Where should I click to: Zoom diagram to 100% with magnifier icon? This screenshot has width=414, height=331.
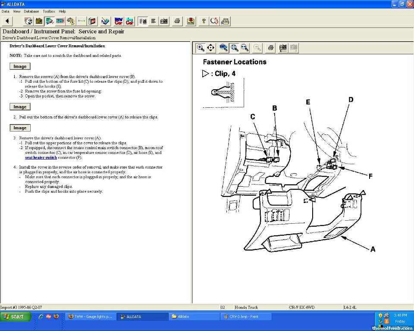coord(223,48)
